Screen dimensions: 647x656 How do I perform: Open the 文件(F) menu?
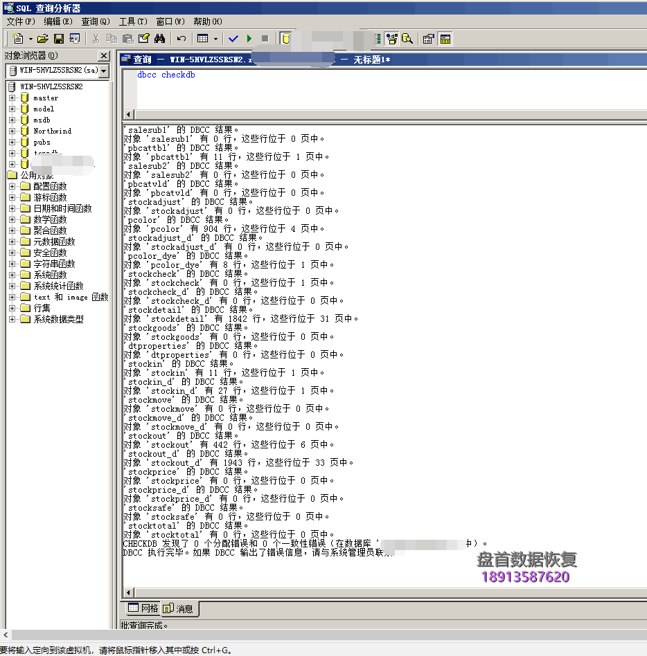(20, 21)
